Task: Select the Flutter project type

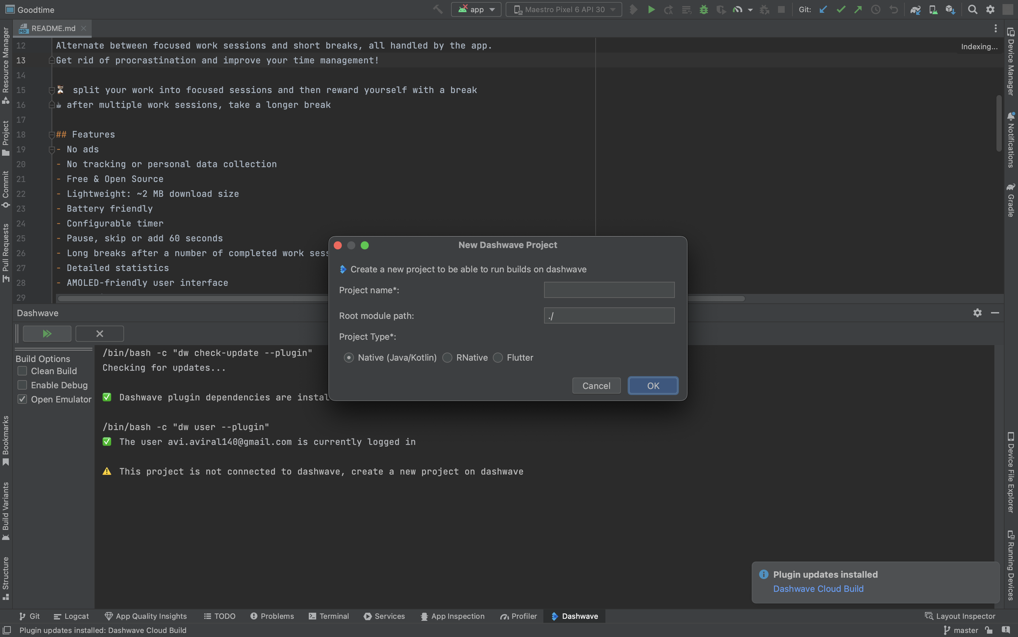Action: (498, 358)
